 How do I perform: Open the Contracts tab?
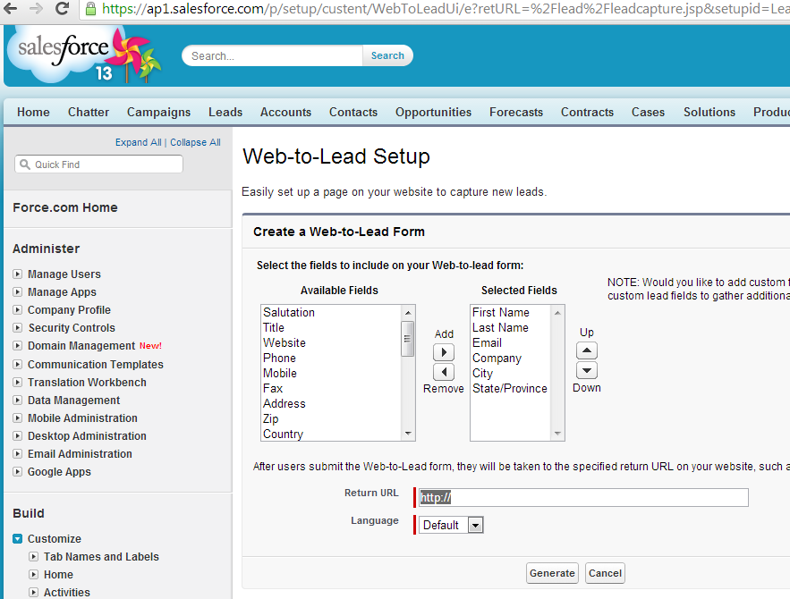click(x=587, y=113)
